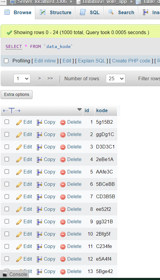Check the row with kode AAfe3C
Screen dimensions: 160x280
click(x=7, y=172)
